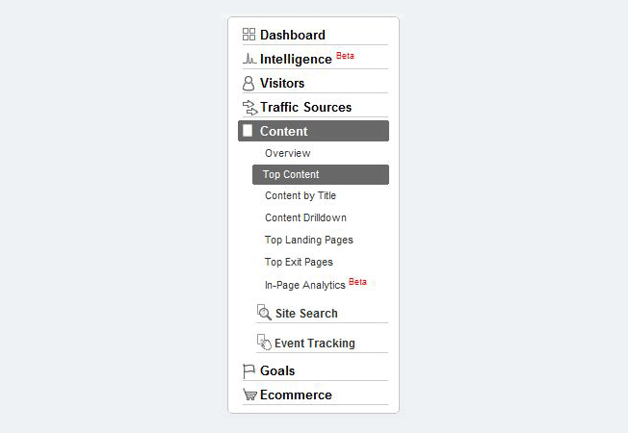
Task: Click the Event Tracking pointer icon
Action: 264,342
